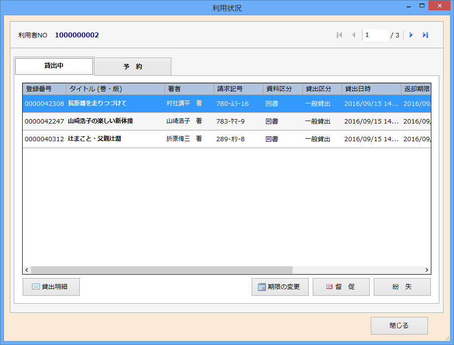Click the horizontal scrollbar left arrow

point(27,270)
